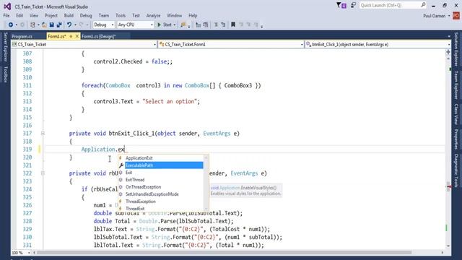The width and height of the screenshot is (462, 260).
Task: Open the Project menu
Action: (x=51, y=15)
